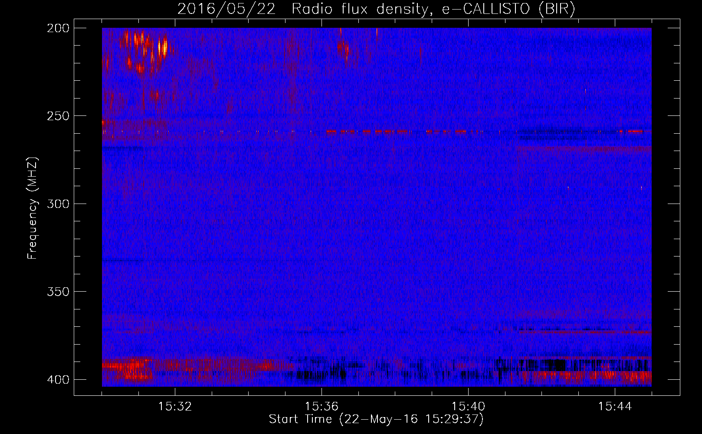The image size is (702, 434).
Task: Click the 'Frequency (MHZ)' axis label
Action: pos(33,208)
